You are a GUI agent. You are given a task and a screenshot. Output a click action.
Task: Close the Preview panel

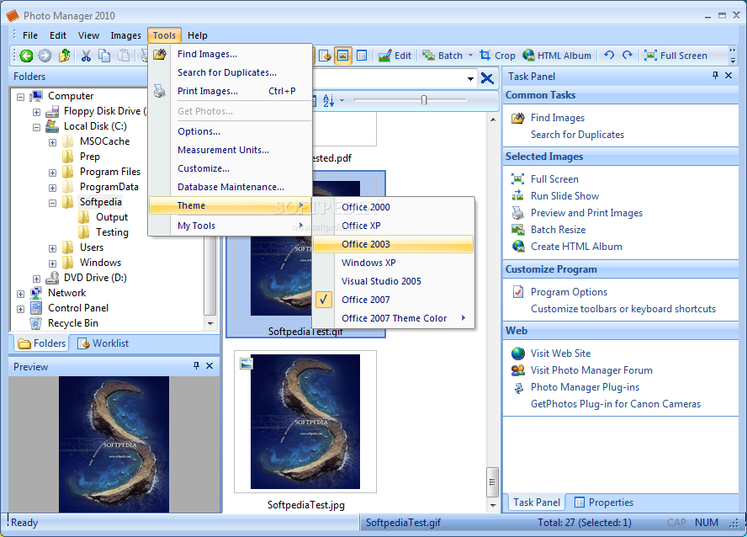tap(209, 365)
